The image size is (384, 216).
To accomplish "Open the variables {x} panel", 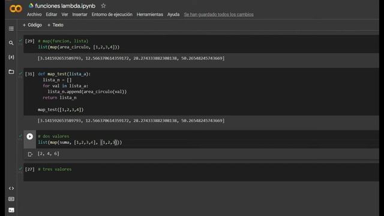I will [x=11, y=57].
